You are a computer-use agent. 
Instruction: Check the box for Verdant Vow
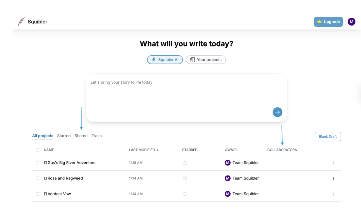click(x=37, y=194)
